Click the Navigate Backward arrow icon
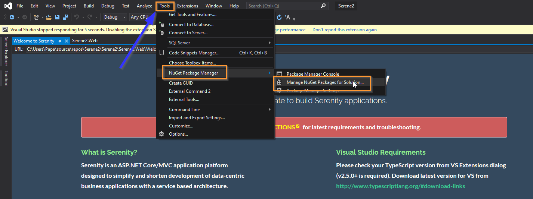 point(12,17)
